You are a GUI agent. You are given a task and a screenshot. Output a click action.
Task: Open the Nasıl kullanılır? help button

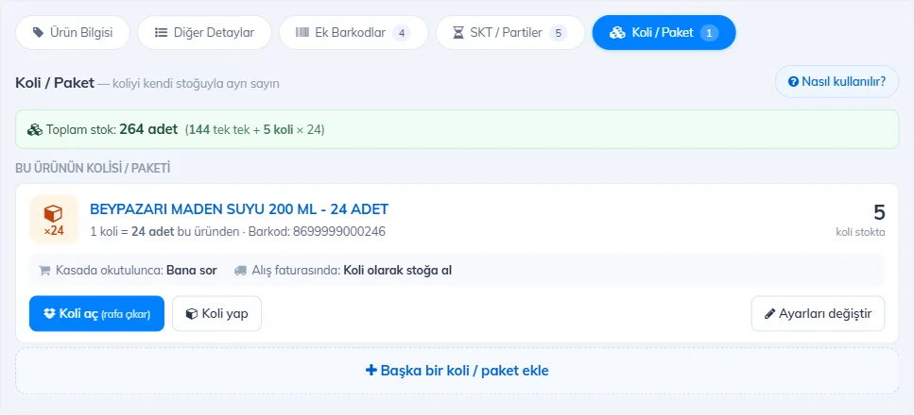pyautogui.click(x=836, y=81)
